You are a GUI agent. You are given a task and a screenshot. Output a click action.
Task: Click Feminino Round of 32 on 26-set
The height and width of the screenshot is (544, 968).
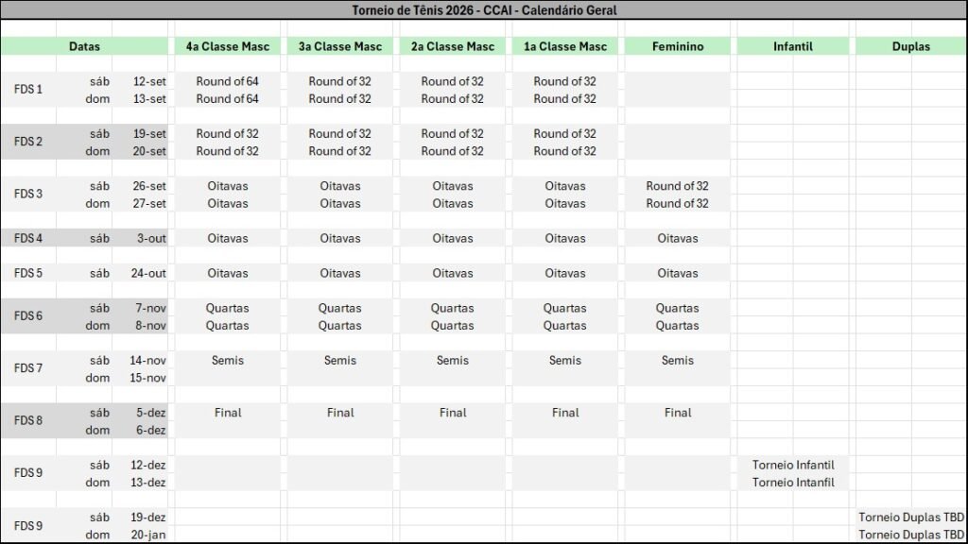pyautogui.click(x=677, y=186)
